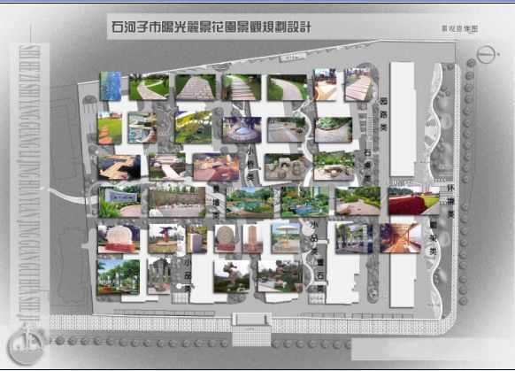View the palm tree plaza photo
Image resolution: width=515 pixels, height=371 pixels.
pos(119,276)
